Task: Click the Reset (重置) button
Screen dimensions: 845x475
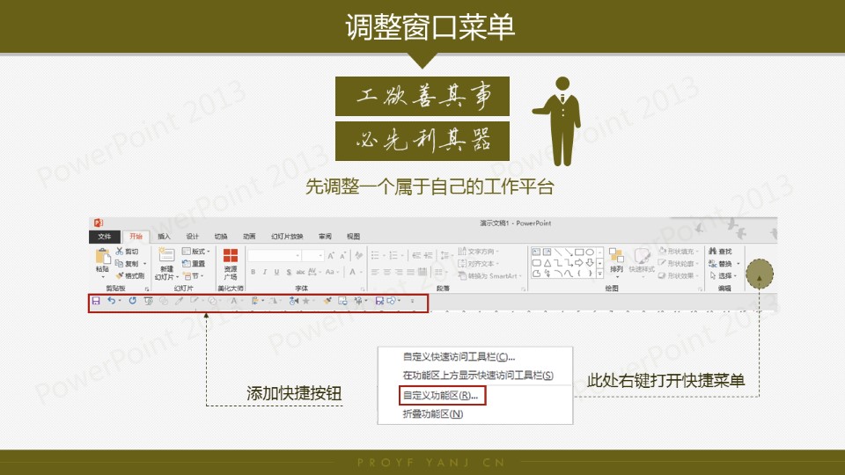Action: click(194, 264)
